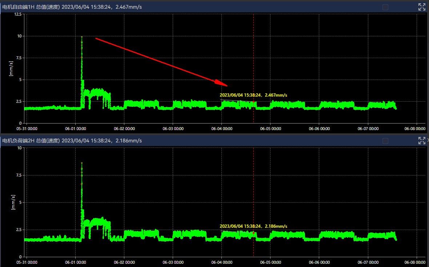
Task: Tick the checkbox in 电机负荷端2H header
Action: coord(385,141)
